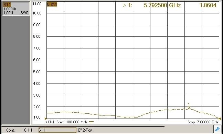
Task: Click the > 1: marker number readout
Action: [x=128, y=5]
